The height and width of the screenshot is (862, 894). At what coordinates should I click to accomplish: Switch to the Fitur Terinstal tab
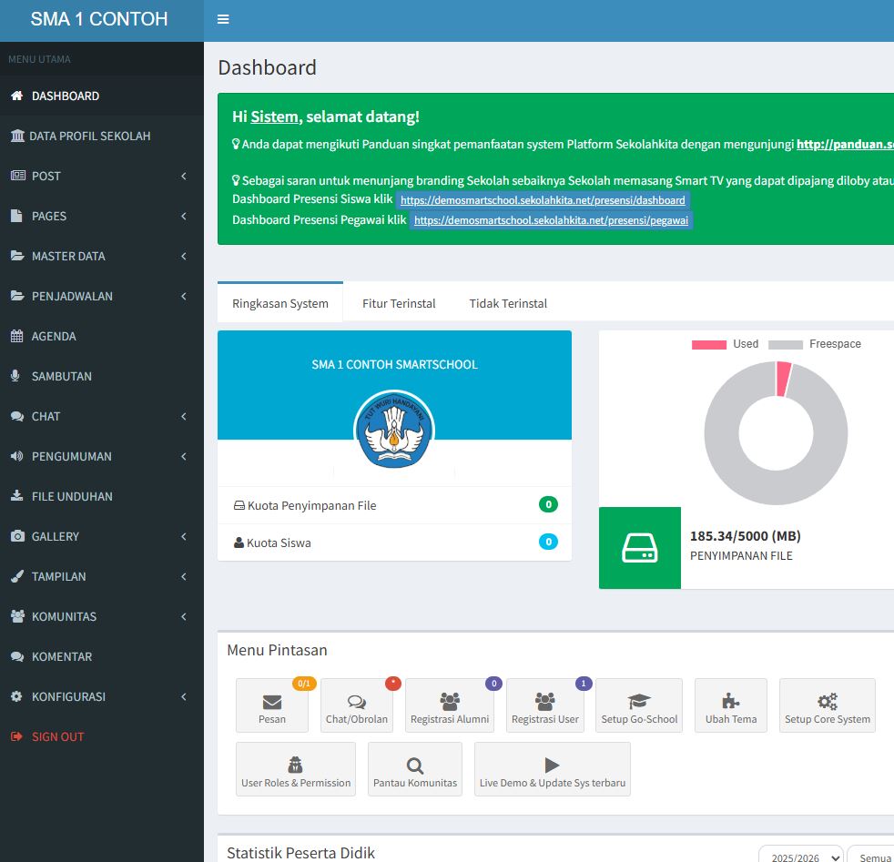point(399,303)
